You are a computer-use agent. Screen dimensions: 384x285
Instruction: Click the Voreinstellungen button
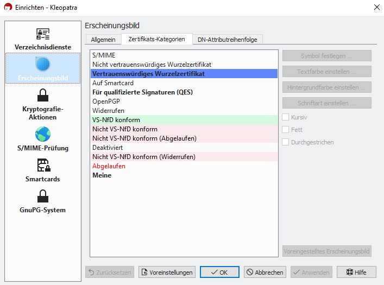167,272
